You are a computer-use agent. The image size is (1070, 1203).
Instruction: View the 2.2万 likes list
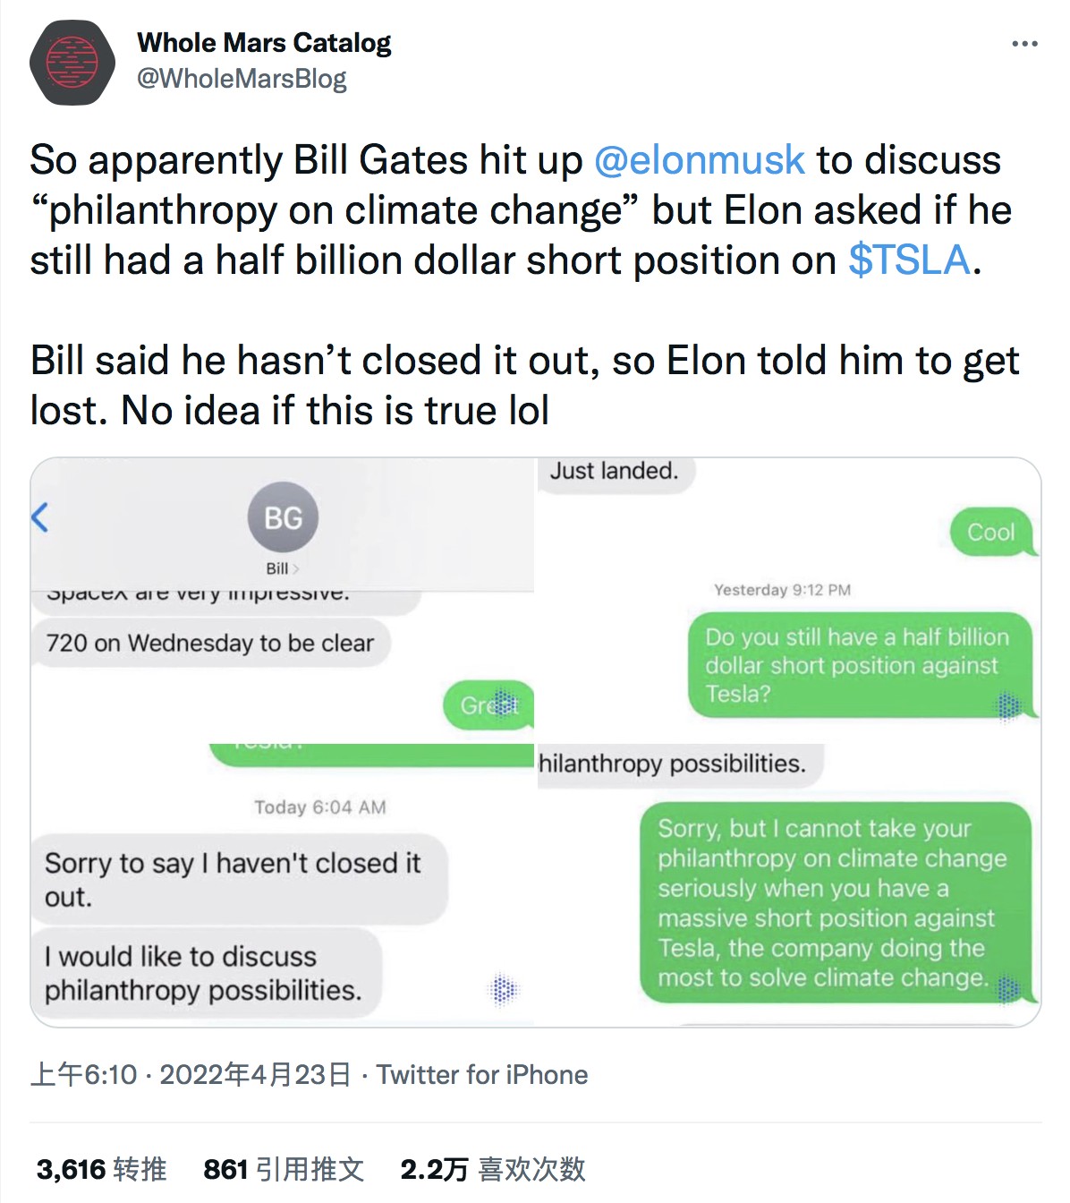[x=492, y=1169]
